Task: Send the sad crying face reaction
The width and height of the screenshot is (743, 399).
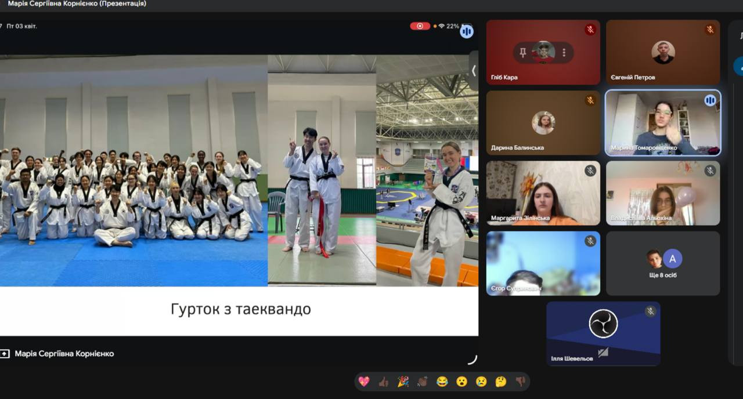Action: 481,382
